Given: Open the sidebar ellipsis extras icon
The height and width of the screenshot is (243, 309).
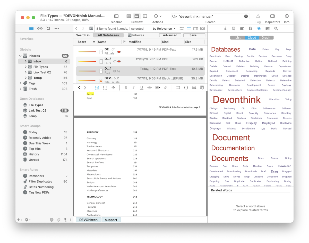Looking at the screenshot, I should [x=57, y=28].
